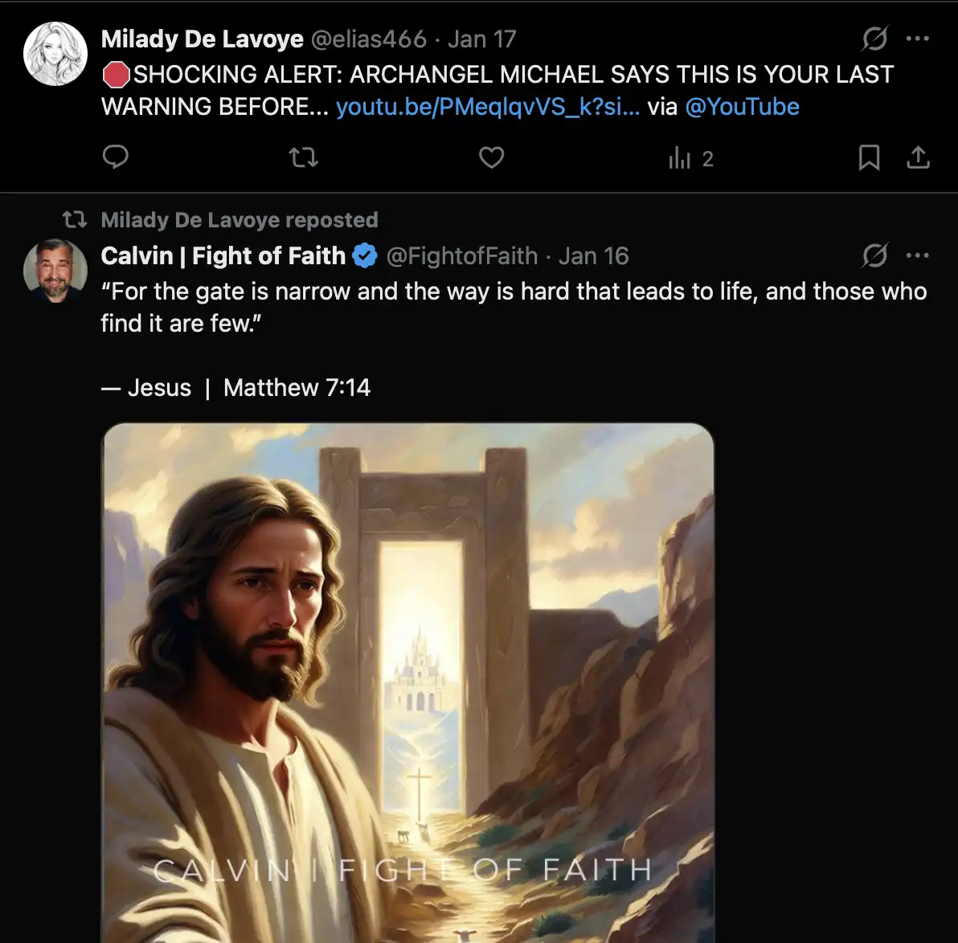Screen dimensions: 958x943
Task: Open Calvin's profile picture
Action: pos(55,271)
